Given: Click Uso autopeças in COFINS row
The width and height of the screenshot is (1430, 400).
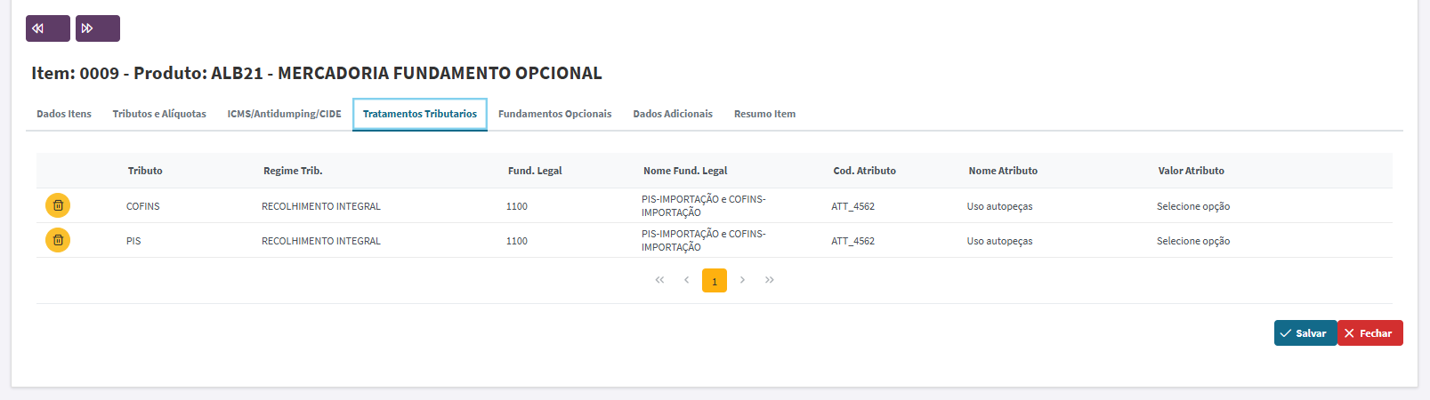Looking at the screenshot, I should click(1000, 206).
